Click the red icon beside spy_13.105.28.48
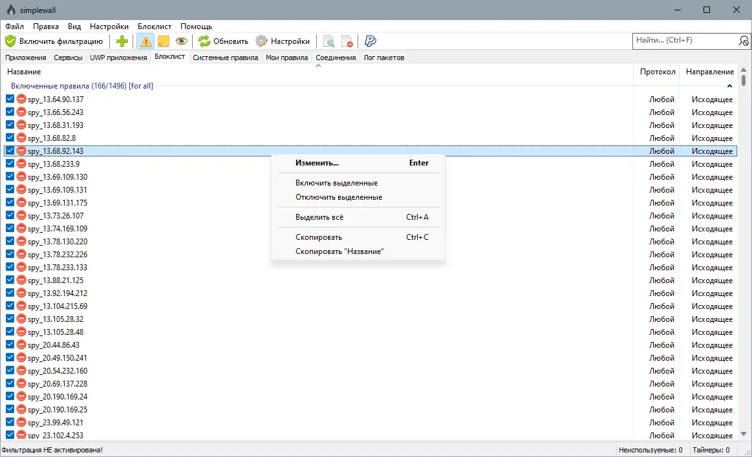Viewport: 752px width, 457px height. 21,332
